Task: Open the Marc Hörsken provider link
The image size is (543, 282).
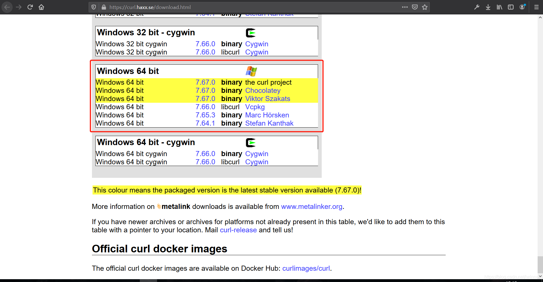Action: 267,115
